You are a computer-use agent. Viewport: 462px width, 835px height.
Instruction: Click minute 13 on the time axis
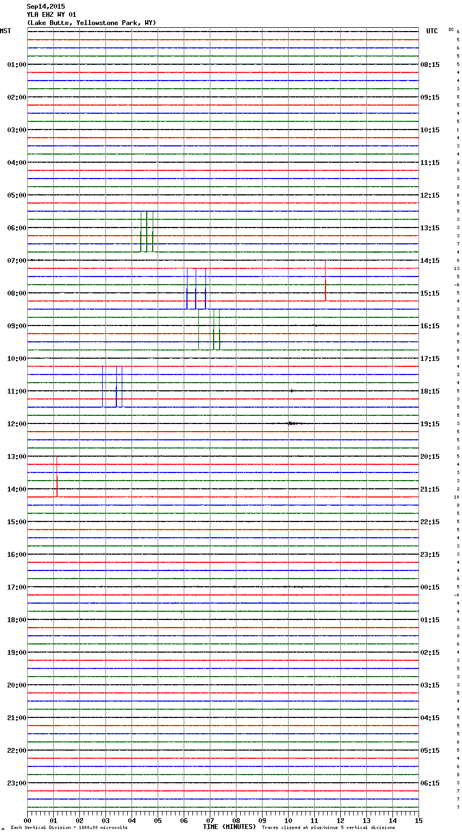tap(366, 820)
